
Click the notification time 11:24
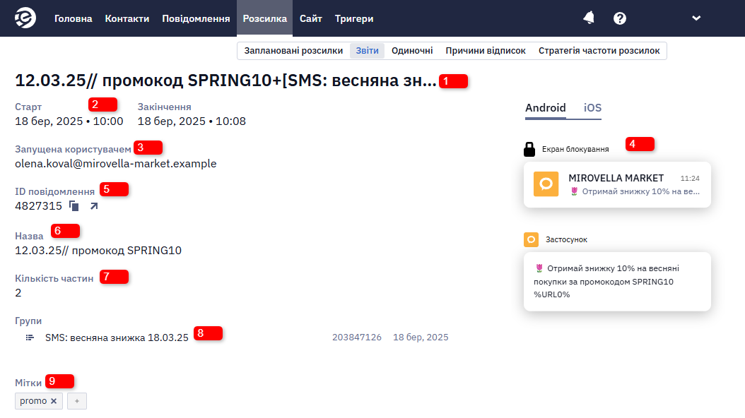tap(690, 179)
